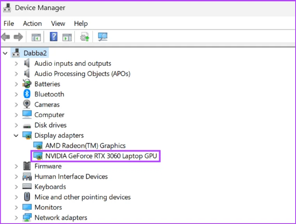Select the 'Network adapters' label

(61, 218)
